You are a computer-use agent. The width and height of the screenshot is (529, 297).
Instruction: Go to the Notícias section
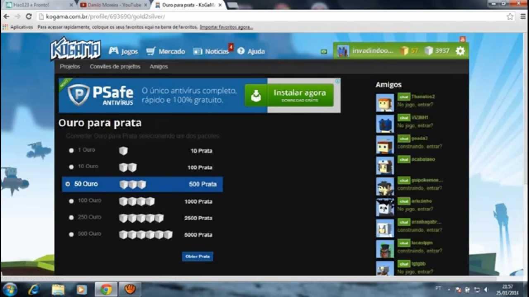pos(212,51)
